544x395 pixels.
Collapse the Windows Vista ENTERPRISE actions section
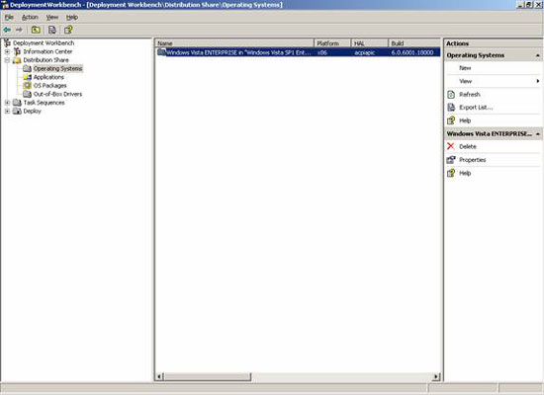tap(538, 133)
